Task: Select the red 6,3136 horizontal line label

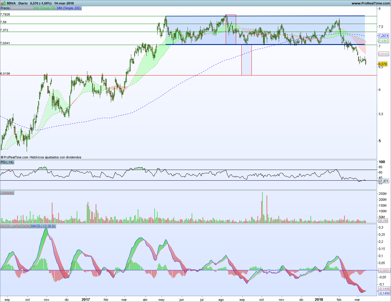Action: [5, 73]
